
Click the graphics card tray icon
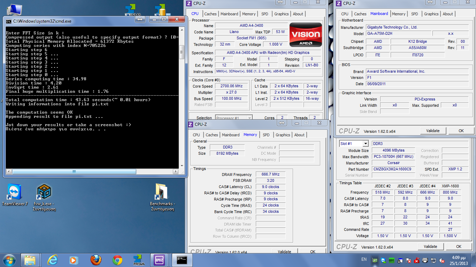tap(375, 260)
